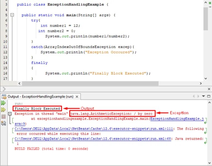Click the 'finally' keyword on line 14
This screenshot has width=212, height=166.
(x=39, y=63)
